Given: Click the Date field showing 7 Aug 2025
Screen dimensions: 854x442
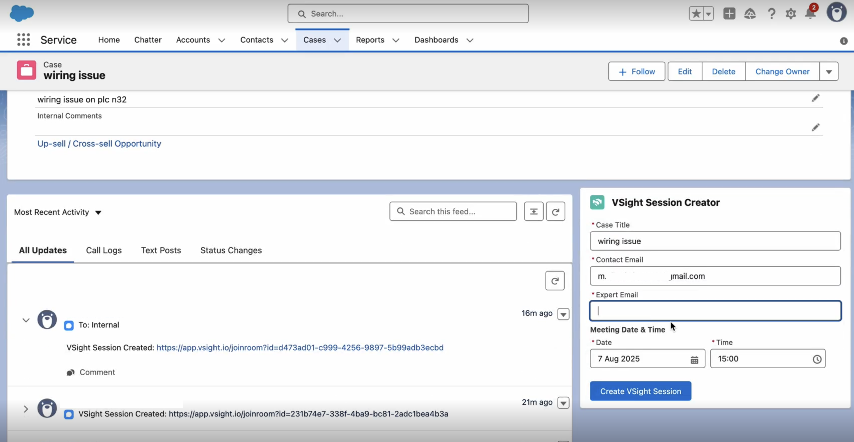Looking at the screenshot, I should point(647,359).
